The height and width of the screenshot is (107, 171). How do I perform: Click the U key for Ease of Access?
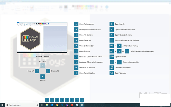pos(112,29)
